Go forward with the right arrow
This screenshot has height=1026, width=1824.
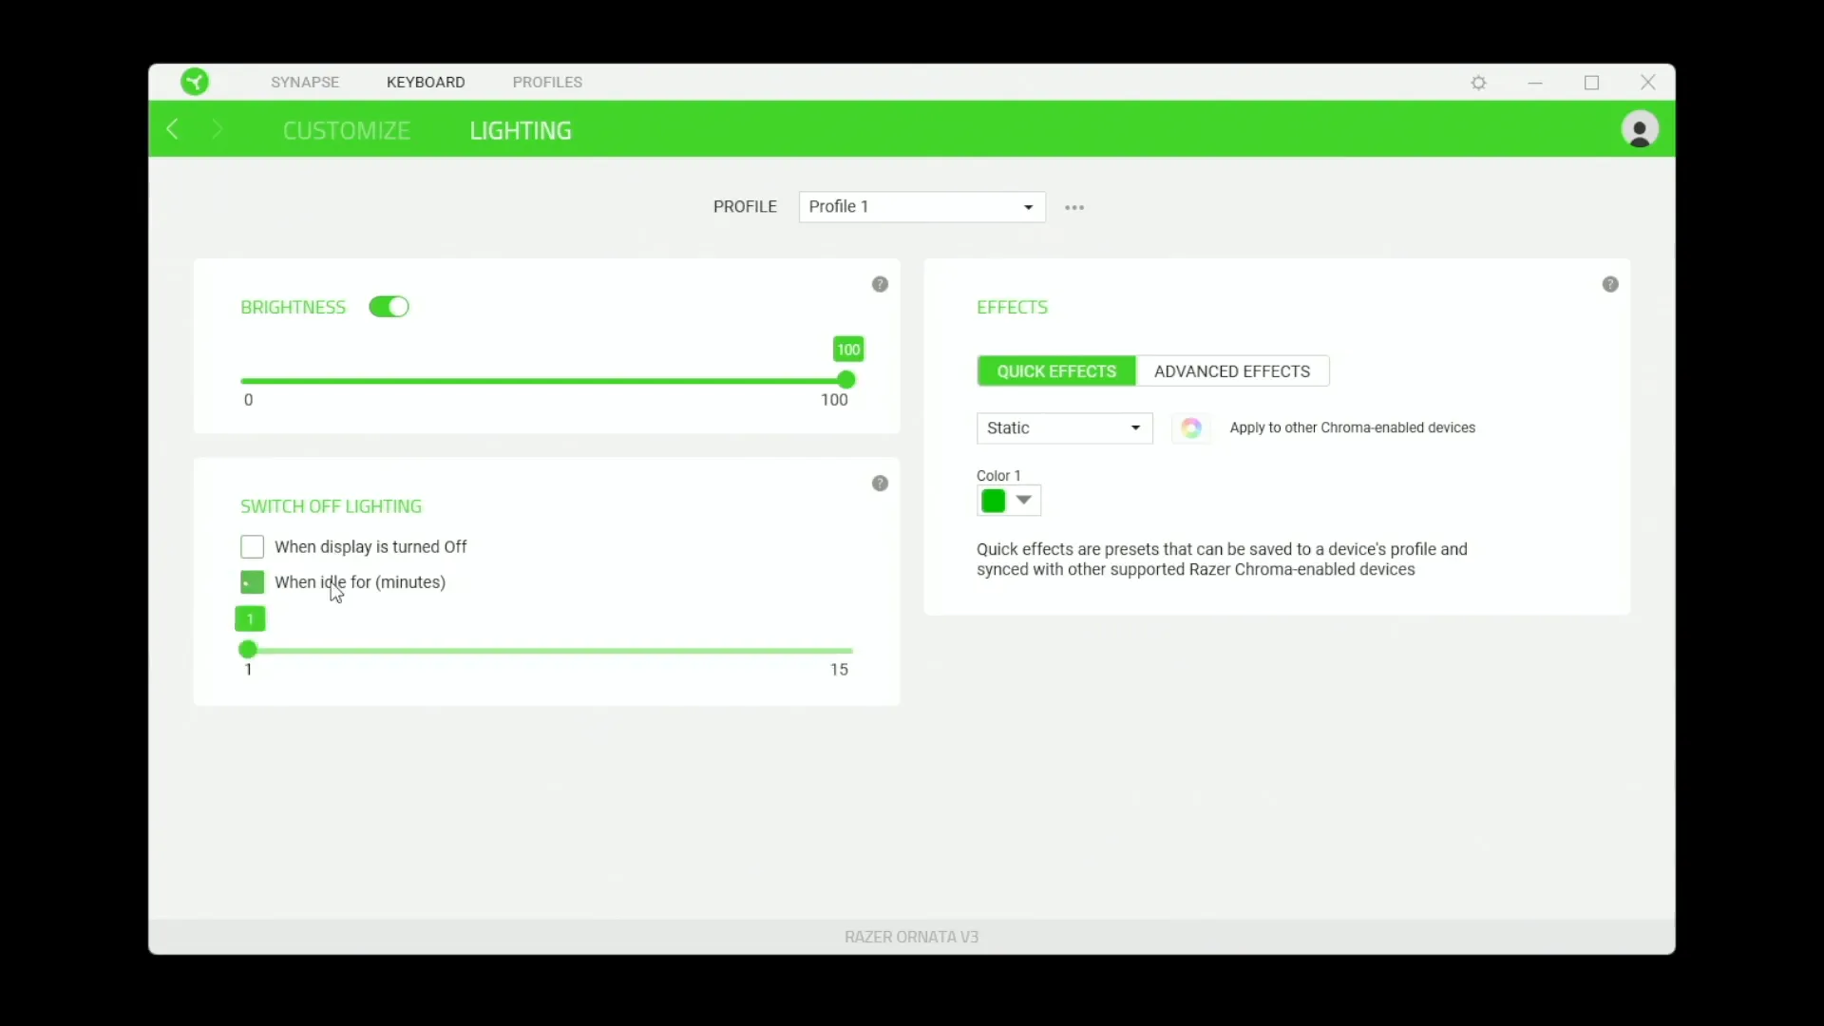pos(218,129)
